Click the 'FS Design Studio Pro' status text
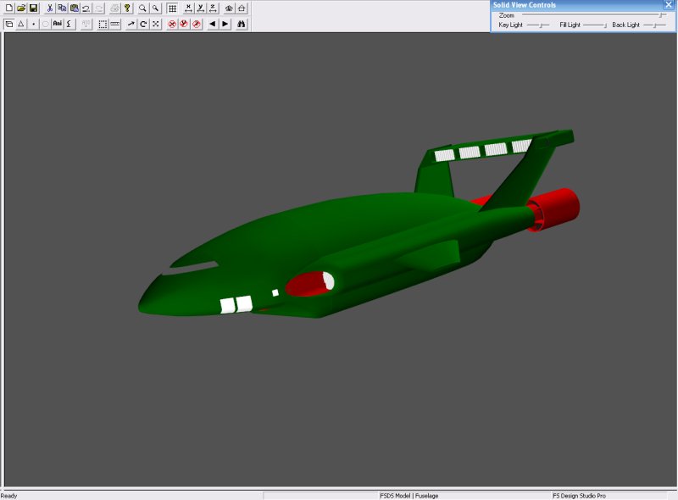Viewport: 678px width, 500px height. [x=580, y=496]
